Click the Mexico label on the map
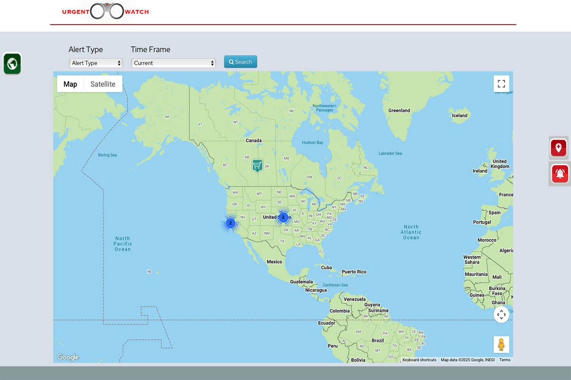The image size is (571, 380). 274,262
